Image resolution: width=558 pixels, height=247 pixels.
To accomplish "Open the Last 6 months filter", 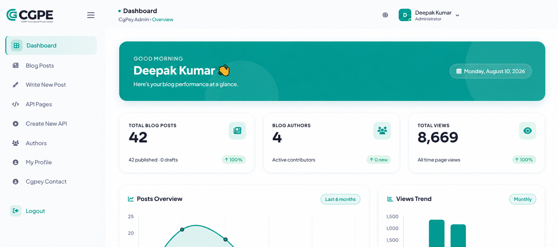I will pyautogui.click(x=340, y=199).
